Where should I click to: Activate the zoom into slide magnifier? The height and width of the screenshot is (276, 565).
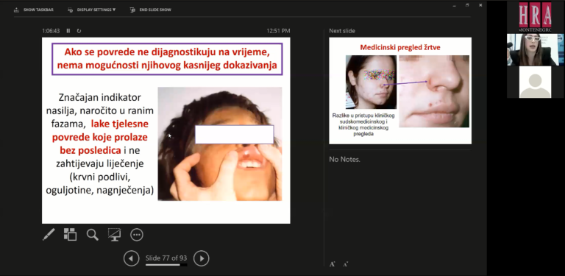click(x=93, y=235)
